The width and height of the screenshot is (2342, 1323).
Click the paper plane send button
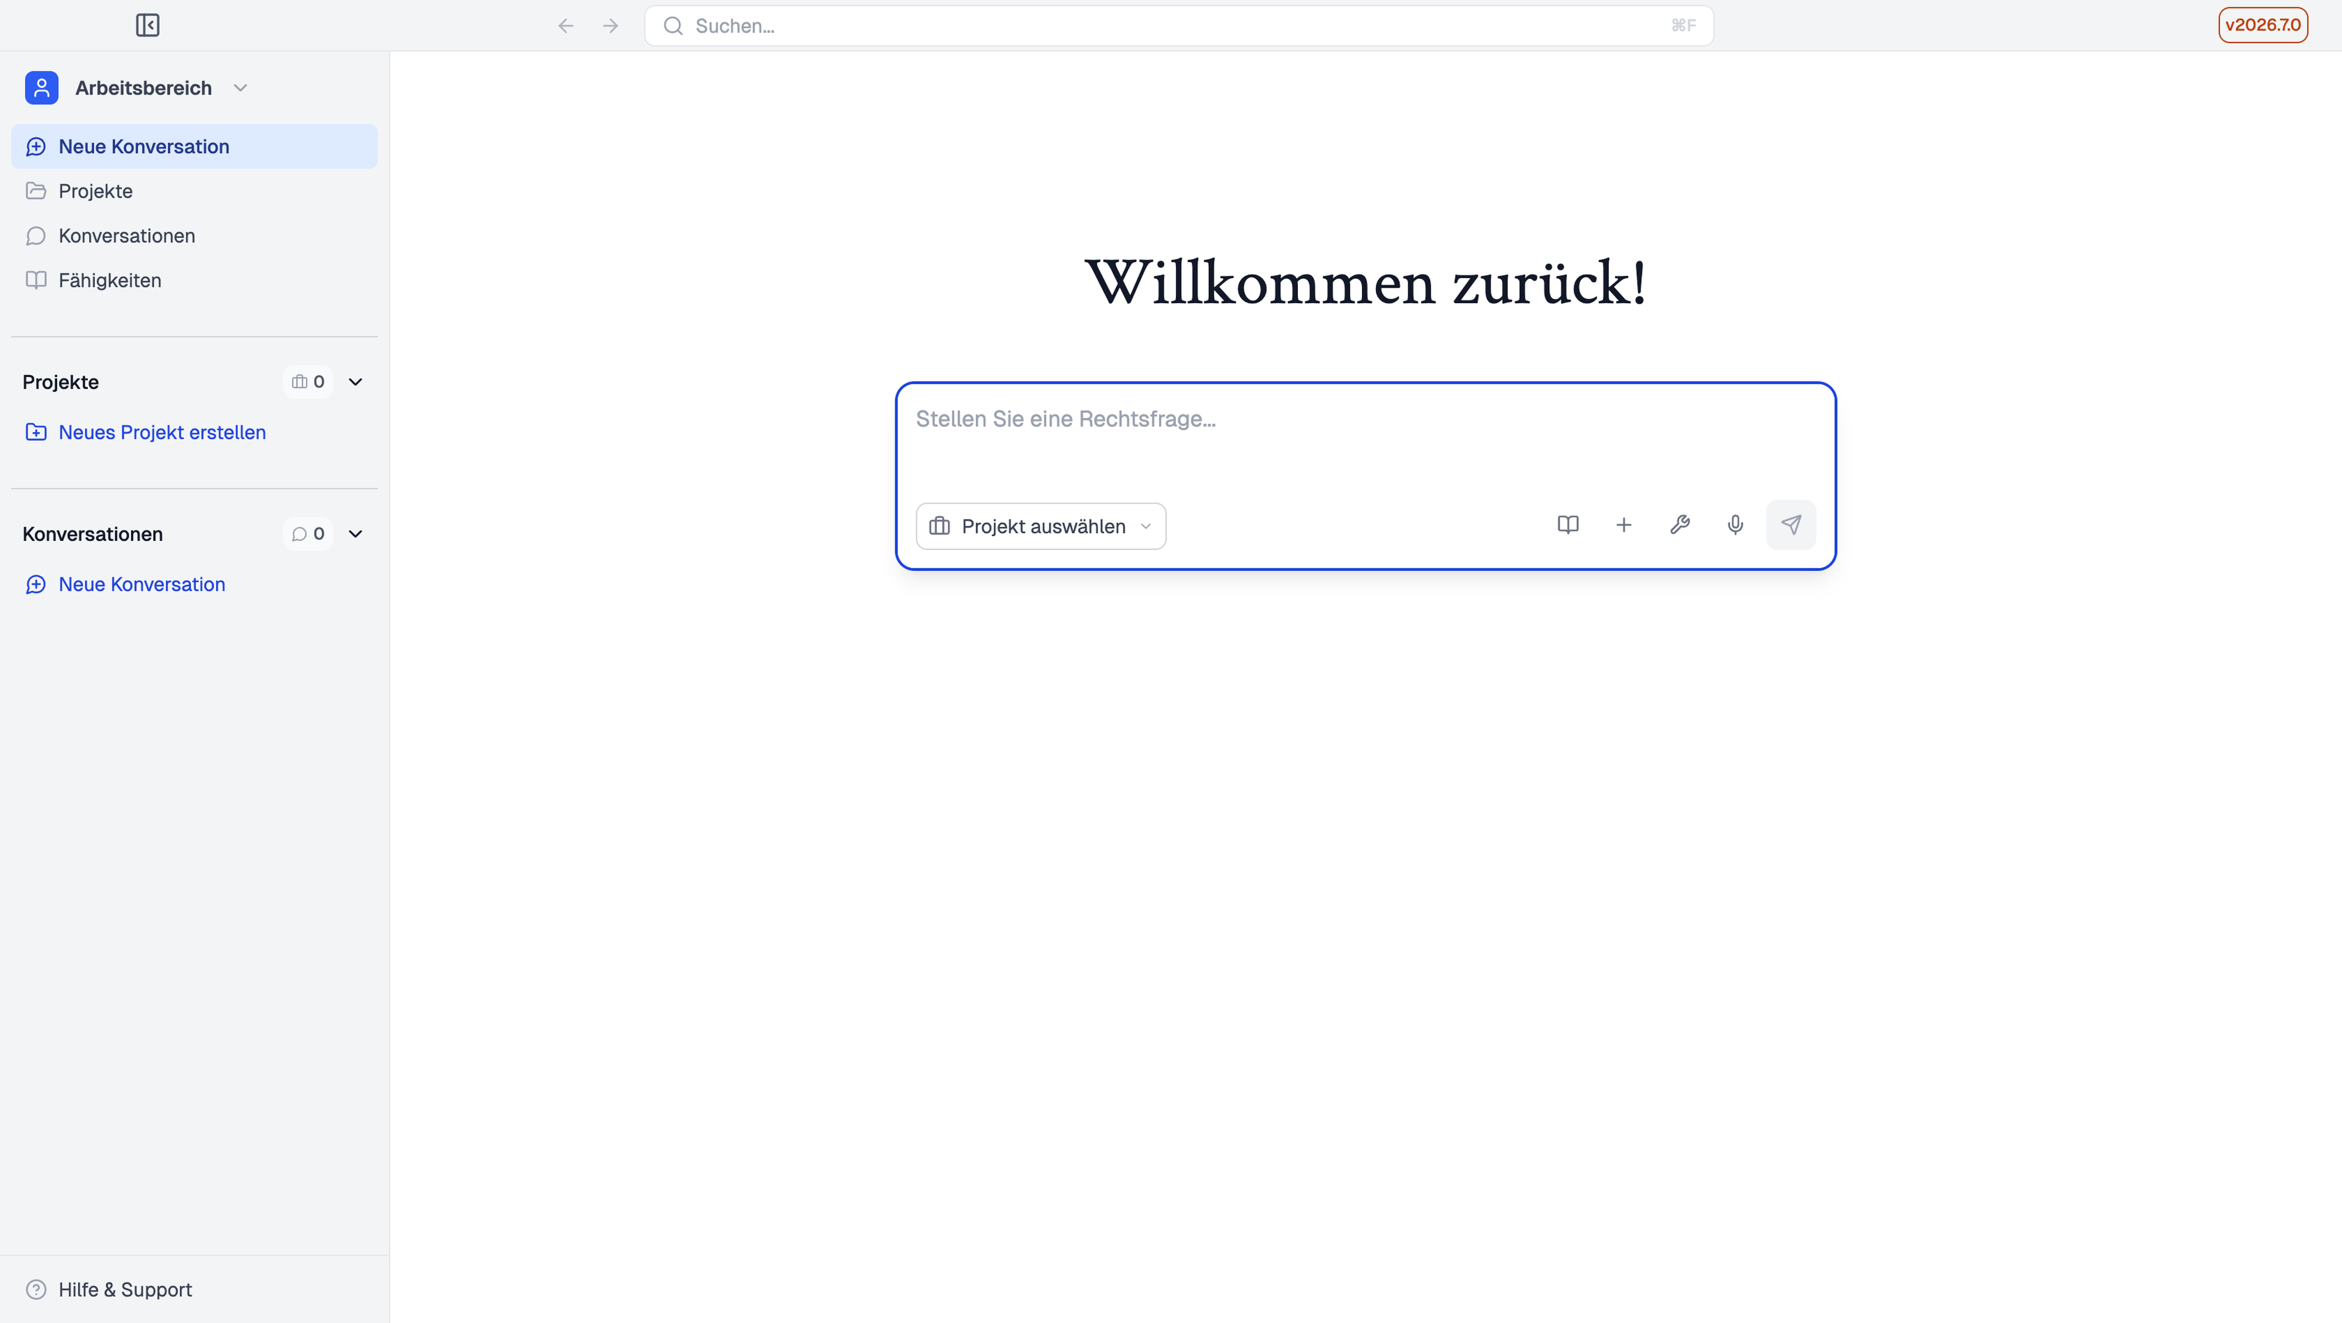tap(1790, 525)
